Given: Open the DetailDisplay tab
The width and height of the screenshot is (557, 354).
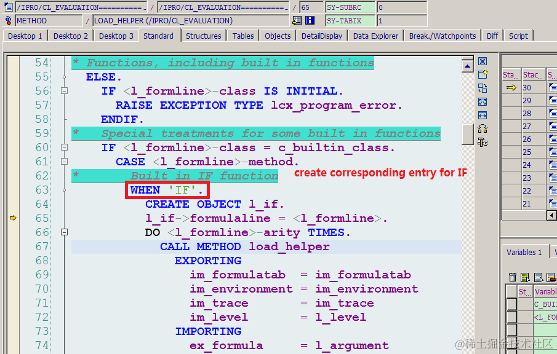Looking at the screenshot, I should pyautogui.click(x=321, y=36).
